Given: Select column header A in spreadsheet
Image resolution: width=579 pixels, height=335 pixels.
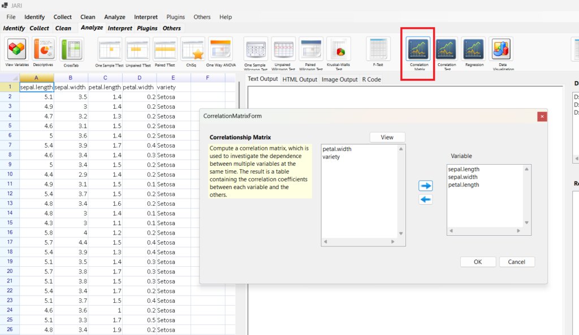Looking at the screenshot, I should pos(37,78).
